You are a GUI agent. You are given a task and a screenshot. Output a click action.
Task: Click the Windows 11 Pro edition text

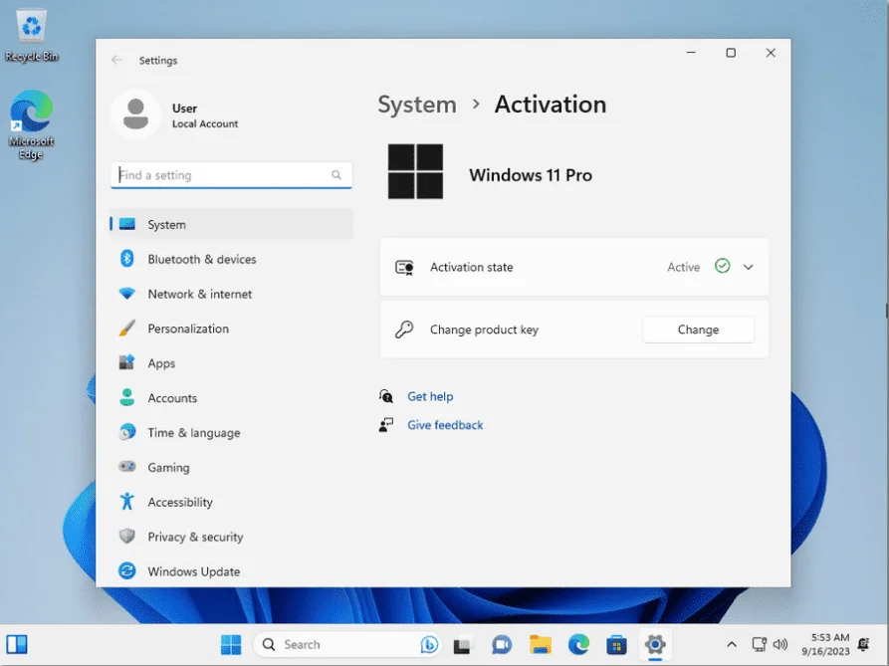pos(530,175)
